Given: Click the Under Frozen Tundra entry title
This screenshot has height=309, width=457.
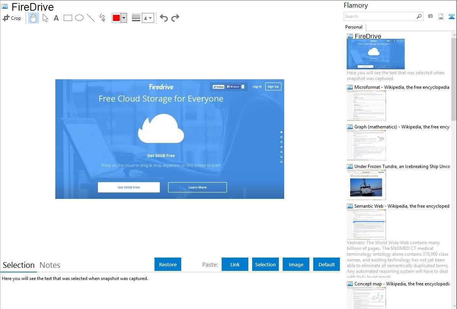Looking at the screenshot, I should pos(402,167).
